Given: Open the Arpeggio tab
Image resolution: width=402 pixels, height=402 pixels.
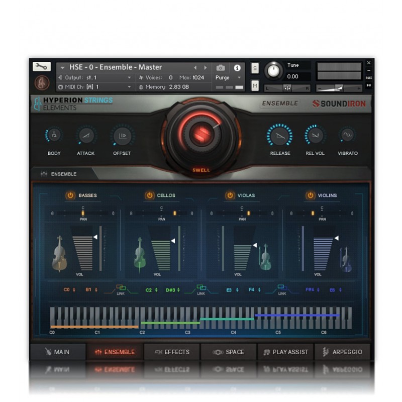Looking at the screenshot, I should point(342,352).
